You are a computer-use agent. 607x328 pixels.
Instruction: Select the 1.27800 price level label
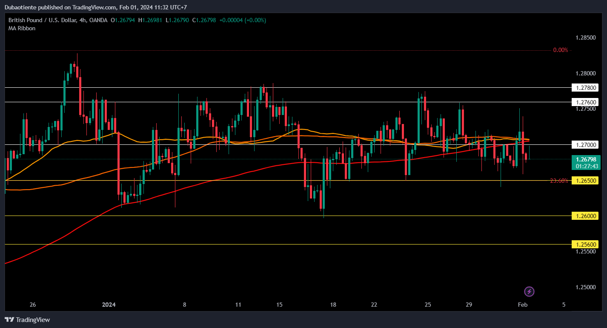click(x=586, y=88)
